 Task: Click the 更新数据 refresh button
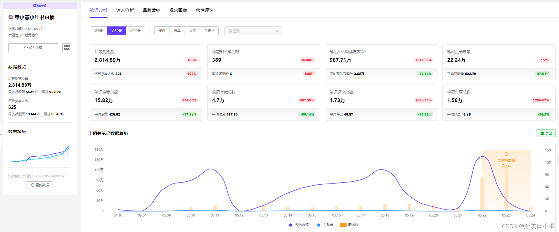40,185
